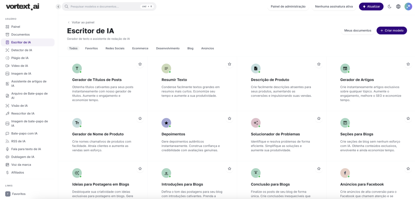Open Bate-papo com IA
The image size is (415, 199).
(28, 133)
